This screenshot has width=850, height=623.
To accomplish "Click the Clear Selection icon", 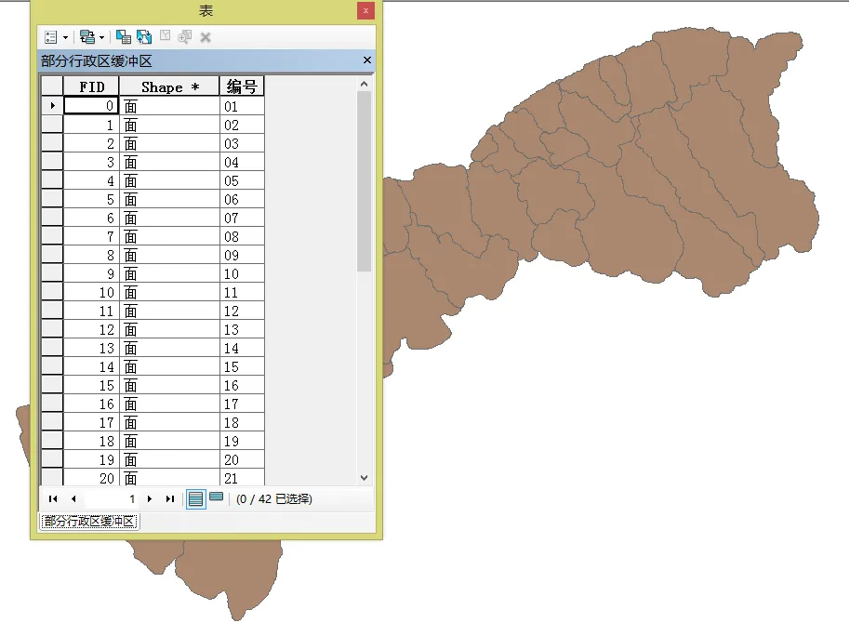I will (x=165, y=36).
